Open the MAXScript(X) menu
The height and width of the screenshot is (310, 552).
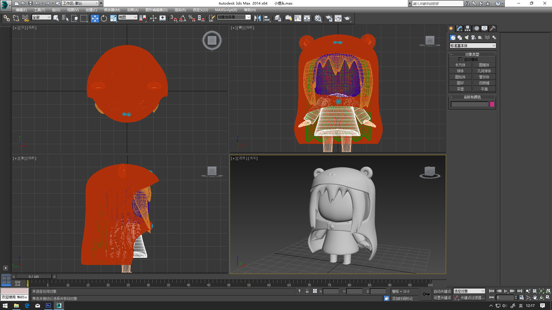point(226,10)
